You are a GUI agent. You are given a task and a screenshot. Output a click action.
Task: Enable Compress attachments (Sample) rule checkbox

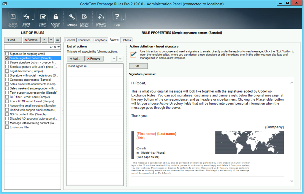pyautogui.click(x=7, y=80)
